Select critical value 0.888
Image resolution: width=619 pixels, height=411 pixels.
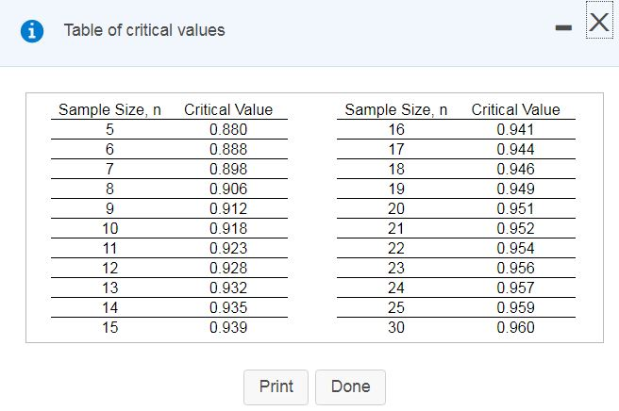[228, 149]
